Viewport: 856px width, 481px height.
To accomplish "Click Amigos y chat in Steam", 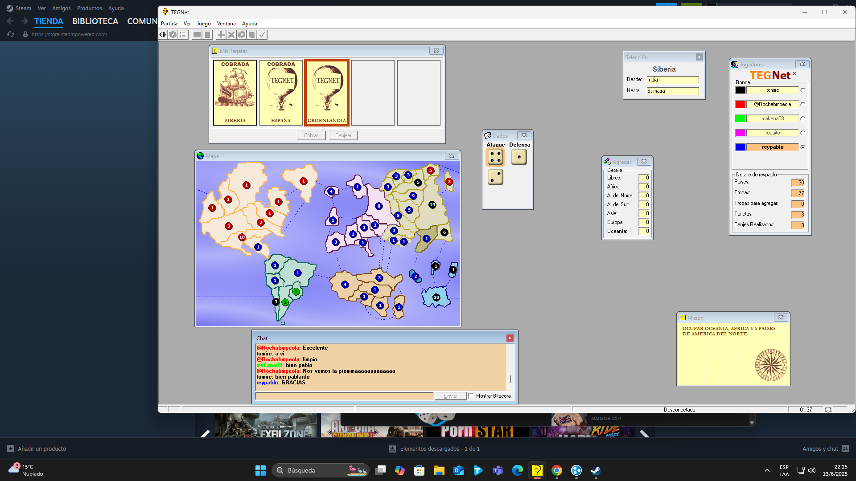I will pos(826,449).
